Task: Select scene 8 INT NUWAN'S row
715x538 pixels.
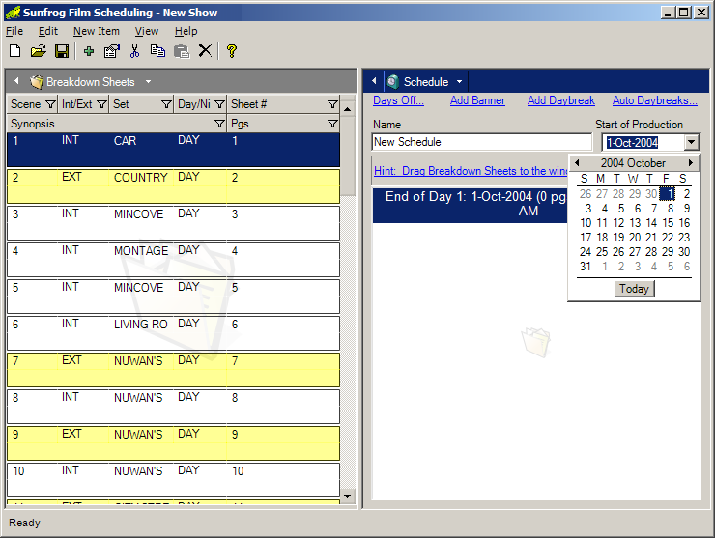Action: coord(173,407)
